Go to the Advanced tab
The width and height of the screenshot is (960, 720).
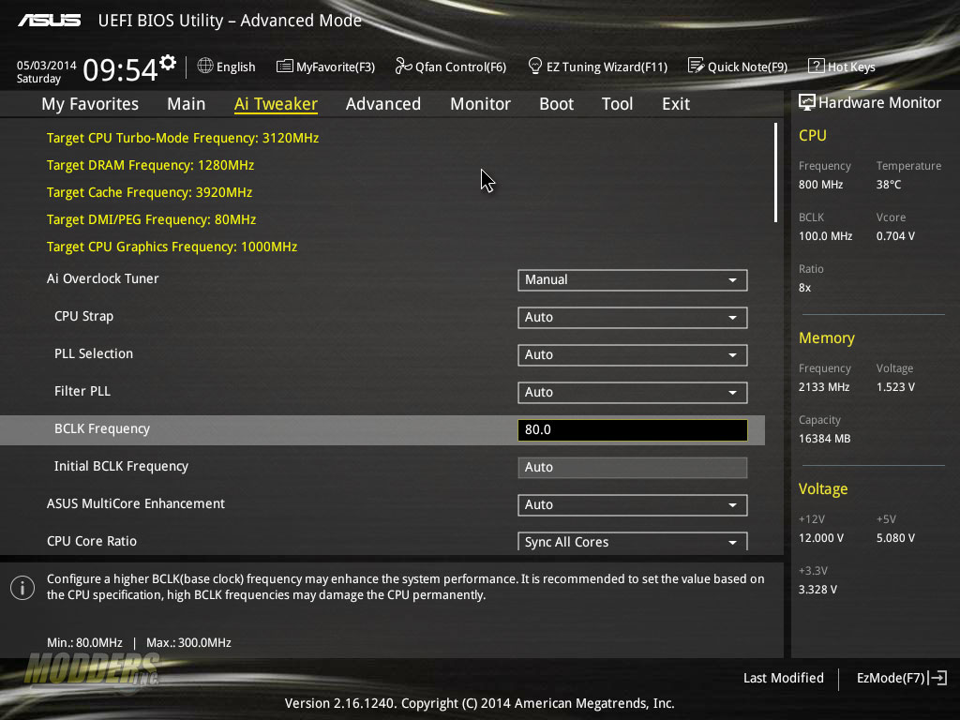tap(383, 104)
